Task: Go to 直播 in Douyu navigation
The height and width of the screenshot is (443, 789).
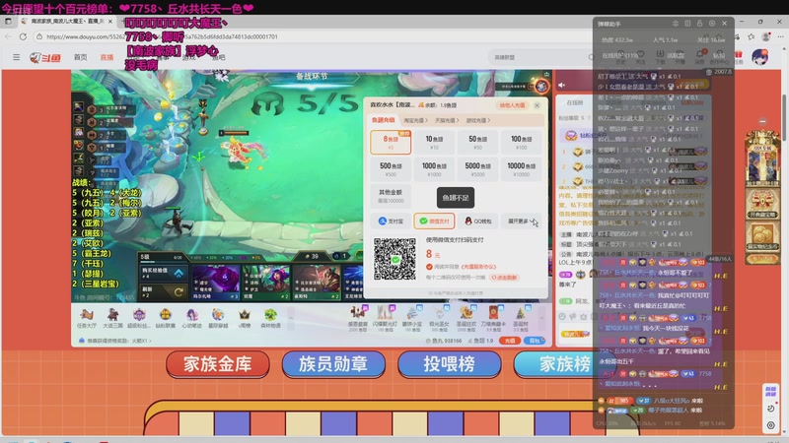Action: click(107, 57)
